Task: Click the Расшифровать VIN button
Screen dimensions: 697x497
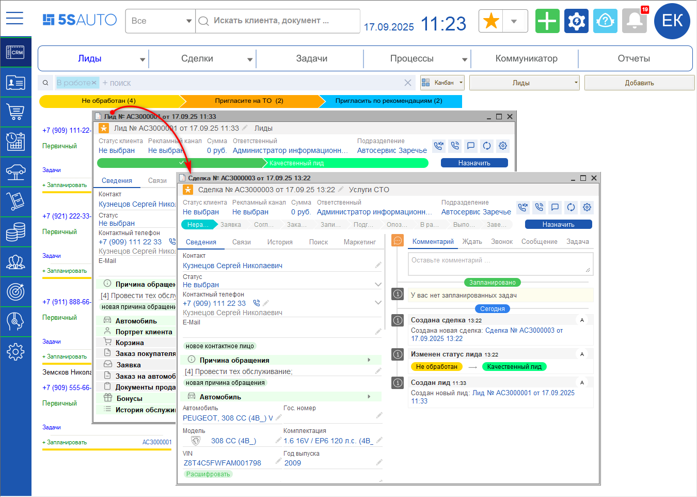Action: click(208, 474)
